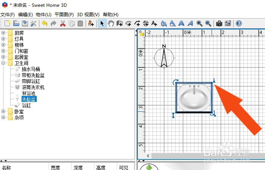Open a home file with folder icon
265x170 pixels.
[16, 23]
